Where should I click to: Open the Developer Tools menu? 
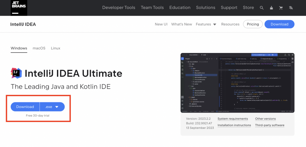pos(119,7)
